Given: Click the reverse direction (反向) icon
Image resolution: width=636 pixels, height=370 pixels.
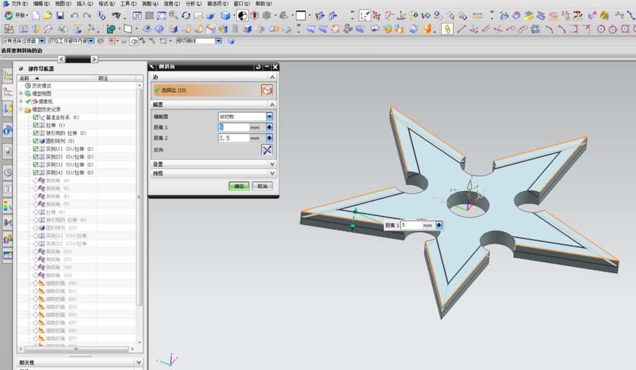Looking at the screenshot, I should (267, 149).
